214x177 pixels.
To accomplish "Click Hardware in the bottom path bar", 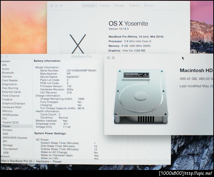I will point(42,161).
